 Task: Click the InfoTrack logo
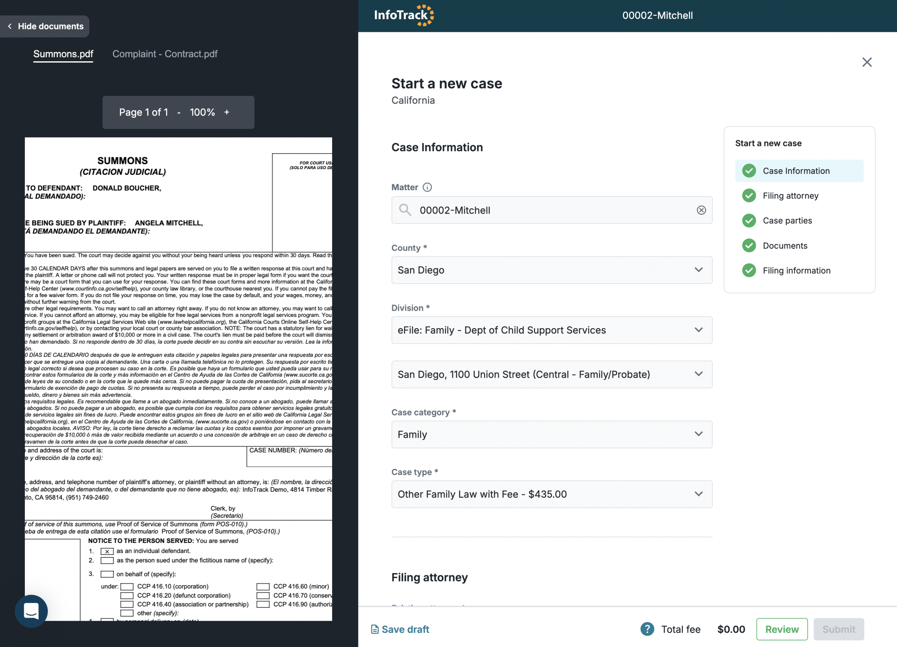[404, 15]
